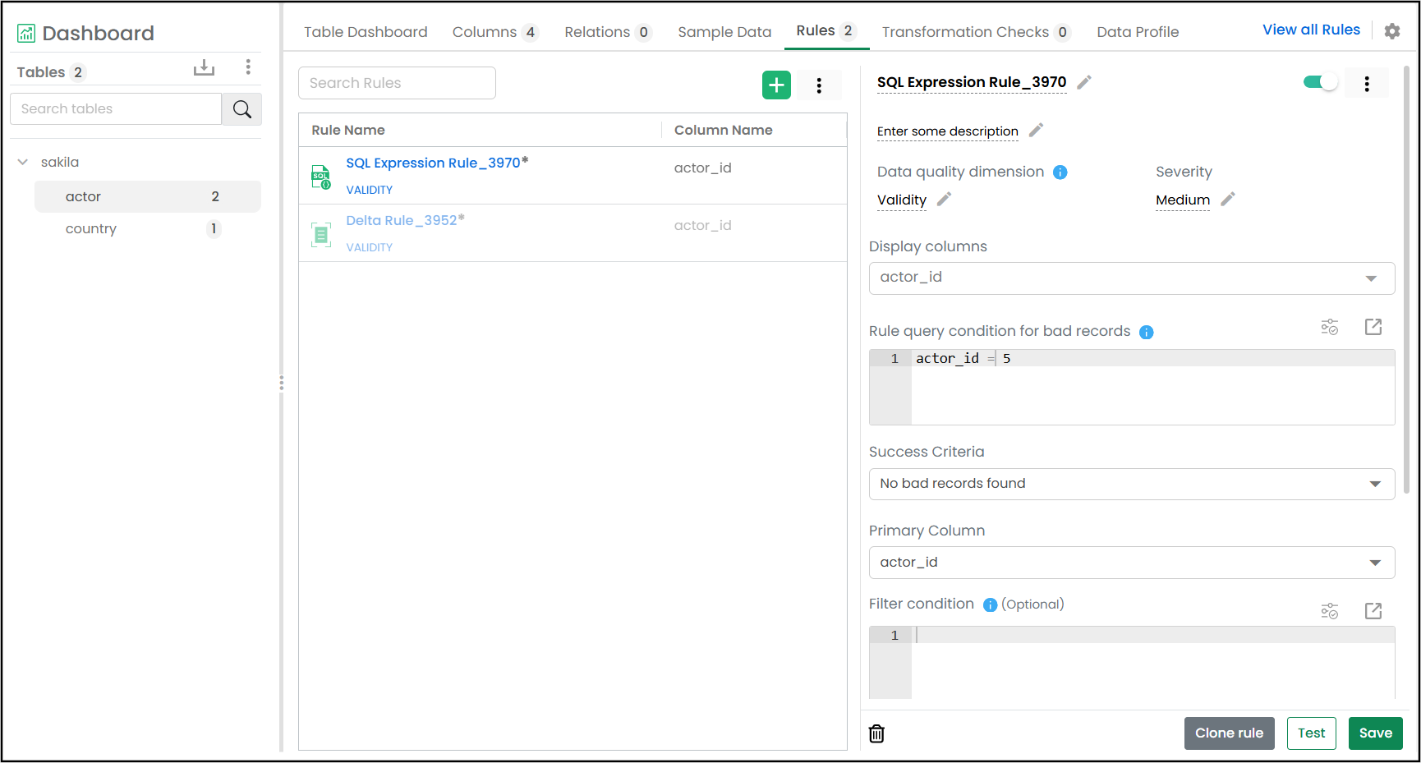
Task: Switch to the Sample Data tab
Action: pos(724,32)
